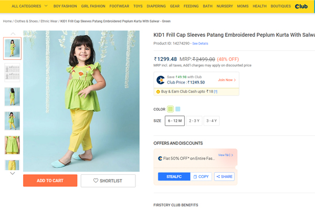Open the Footwear menu
The width and height of the screenshot is (315, 210).
pos(119,6)
